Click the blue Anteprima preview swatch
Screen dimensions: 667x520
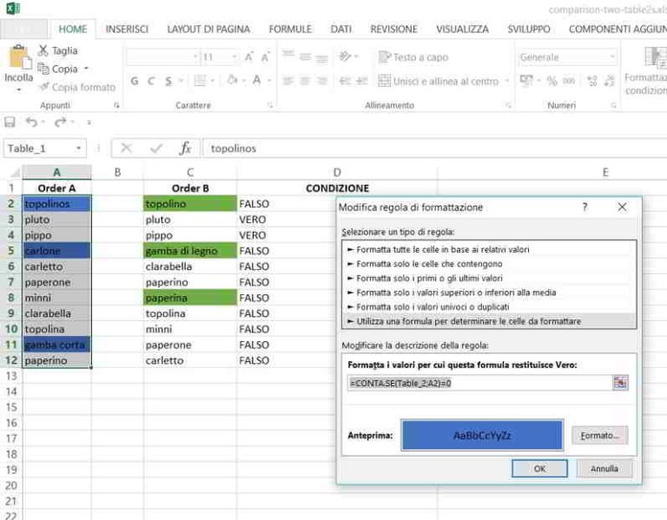click(482, 435)
